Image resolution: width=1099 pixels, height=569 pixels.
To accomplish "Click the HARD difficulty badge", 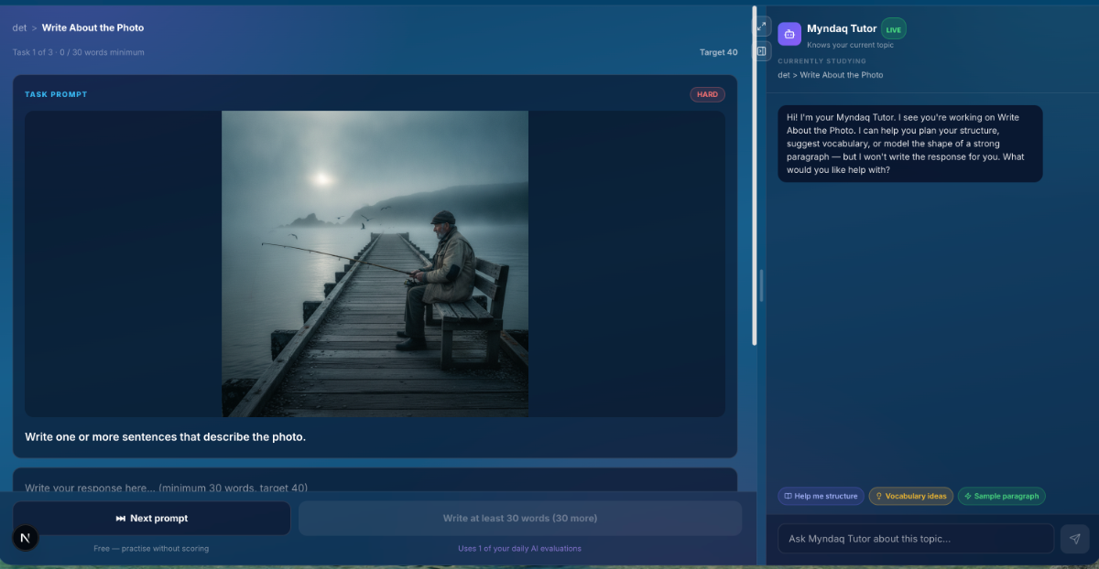I will pyautogui.click(x=707, y=94).
